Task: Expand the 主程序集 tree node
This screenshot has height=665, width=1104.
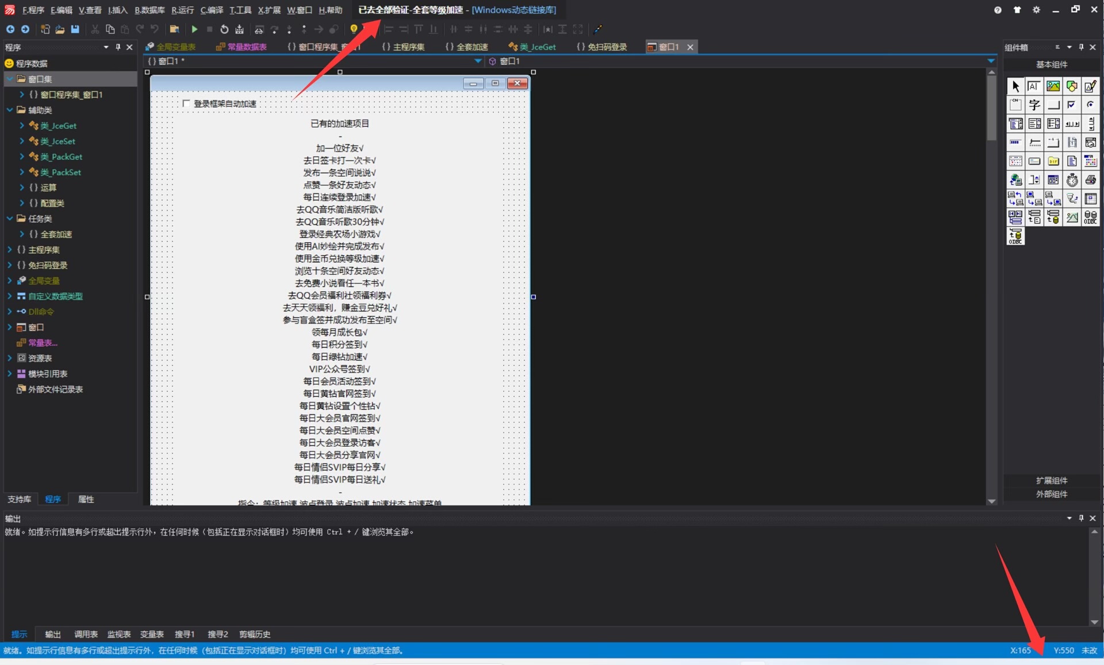Action: click(10, 250)
